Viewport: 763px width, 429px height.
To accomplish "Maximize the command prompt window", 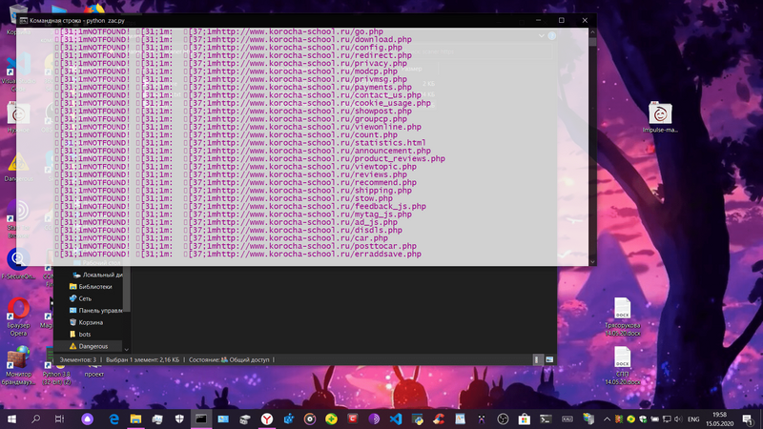I will coord(561,19).
